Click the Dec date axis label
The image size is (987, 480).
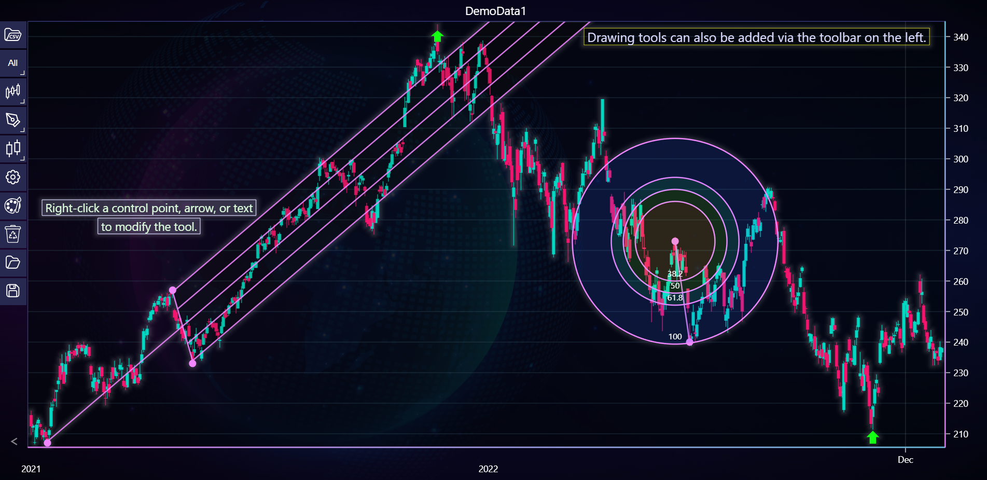click(x=906, y=459)
